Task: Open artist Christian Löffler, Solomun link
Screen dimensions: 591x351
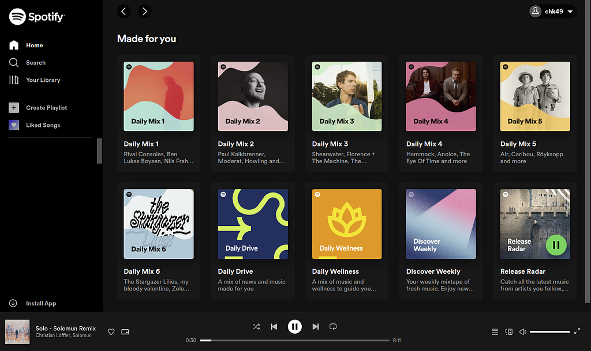Action: coord(63,335)
